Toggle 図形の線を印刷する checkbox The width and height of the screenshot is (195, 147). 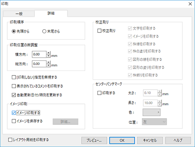130,59
